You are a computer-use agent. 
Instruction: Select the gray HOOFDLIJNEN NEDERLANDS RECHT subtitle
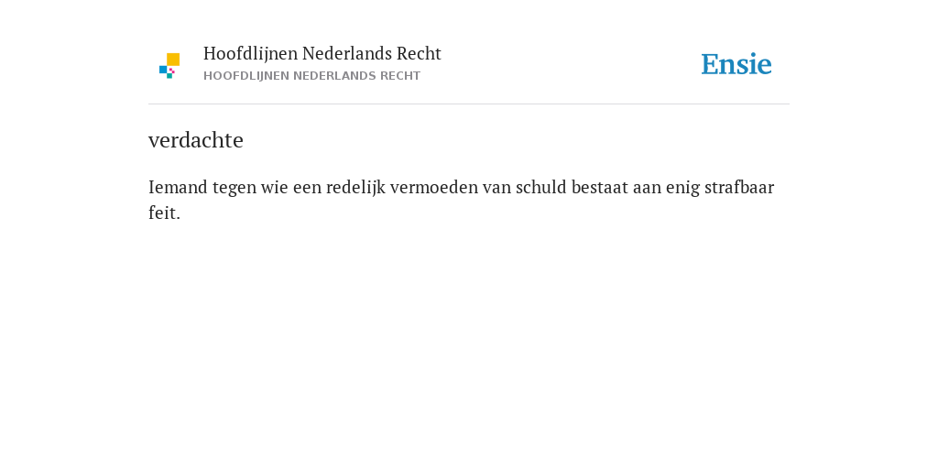pyautogui.click(x=311, y=76)
